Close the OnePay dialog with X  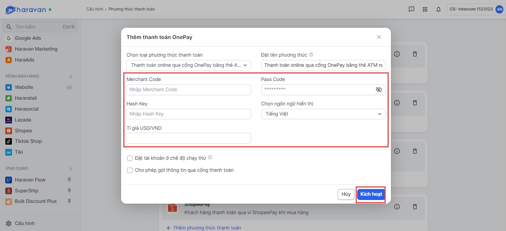pos(379,37)
